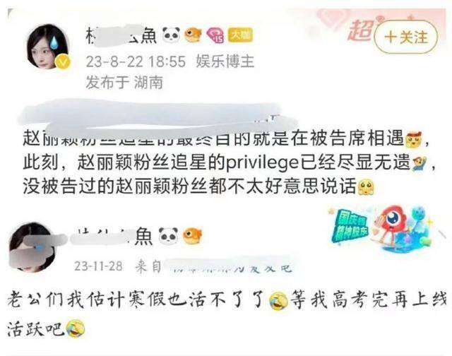Click the goldfish icon beside second username

click(x=192, y=235)
